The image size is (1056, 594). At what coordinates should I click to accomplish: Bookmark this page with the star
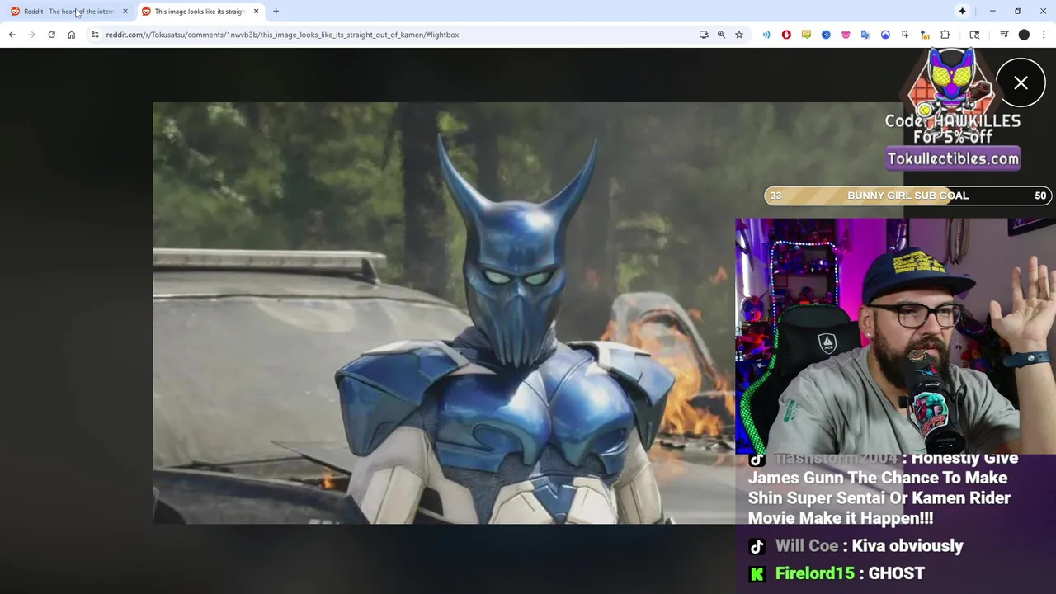[x=739, y=35]
